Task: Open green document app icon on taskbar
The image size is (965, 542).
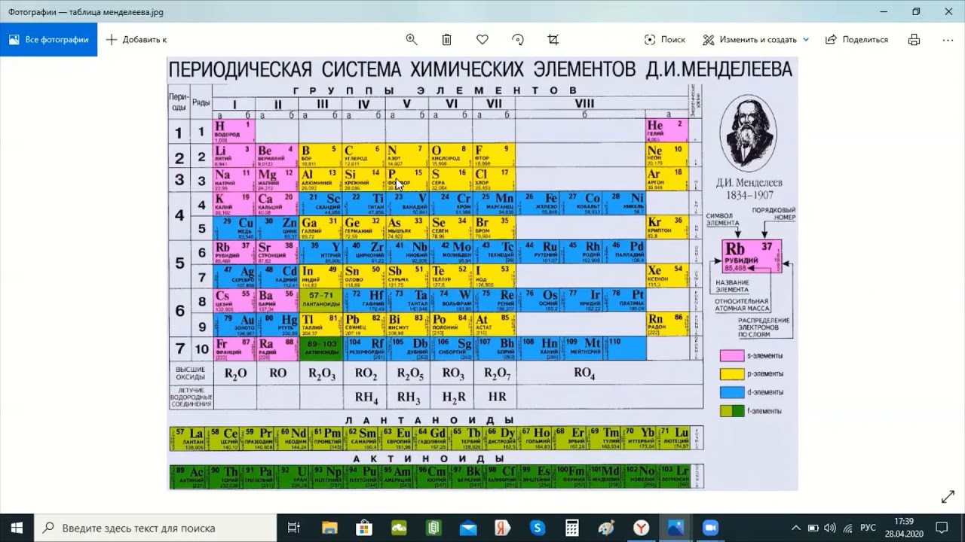Action: coord(433,528)
